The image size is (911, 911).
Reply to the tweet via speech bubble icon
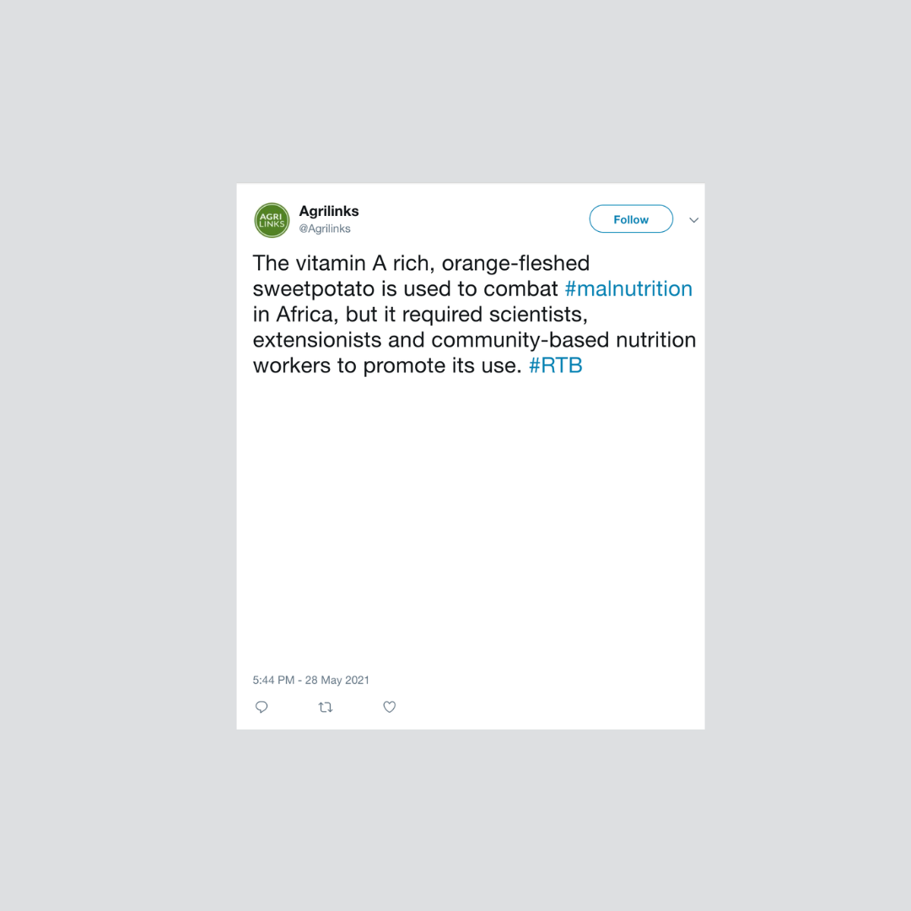261,707
